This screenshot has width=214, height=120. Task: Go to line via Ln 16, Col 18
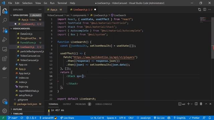[97, 118]
